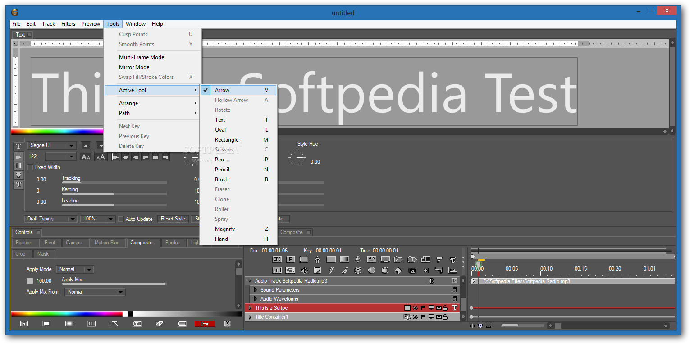Toggle the M mask icon on 'This is a Softpe' track
Image resolution: width=690 pixels, height=344 pixels.
tap(439, 308)
